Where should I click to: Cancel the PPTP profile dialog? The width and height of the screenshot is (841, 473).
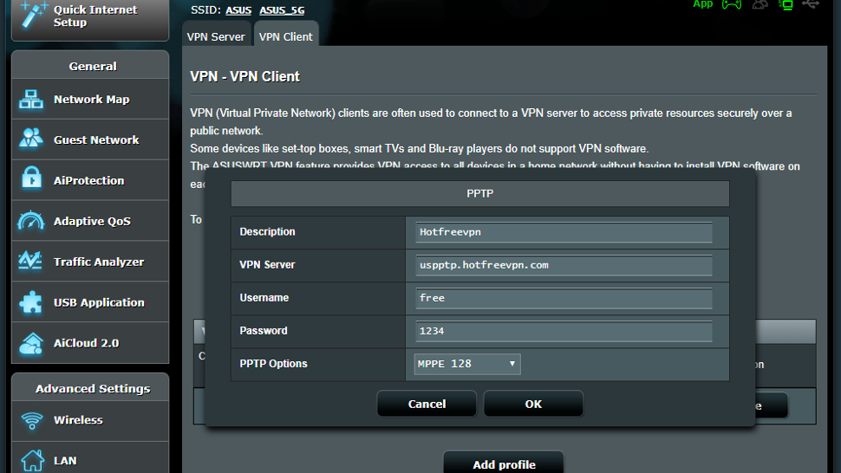(427, 404)
